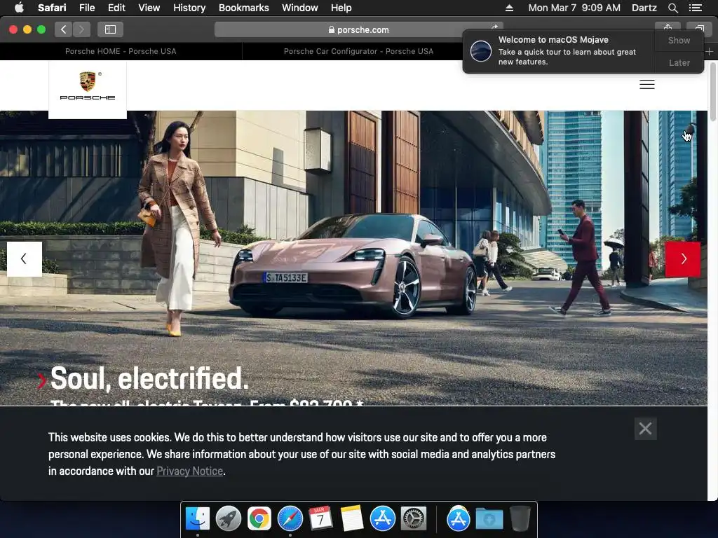Click the Safari share button
The height and width of the screenshot is (538, 718).
[668, 27]
